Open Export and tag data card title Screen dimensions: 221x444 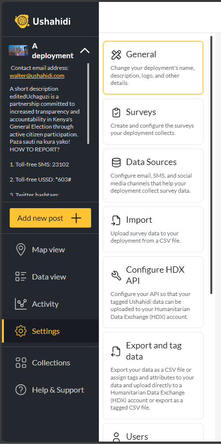point(154,351)
